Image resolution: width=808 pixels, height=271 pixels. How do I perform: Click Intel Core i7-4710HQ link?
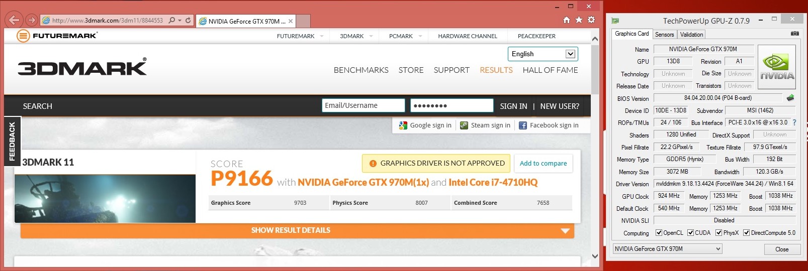coord(493,182)
